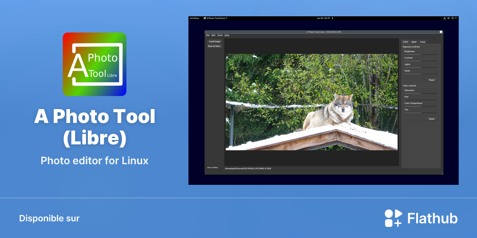Viewport: 477px width, 238px height.
Task: Click the Saturation slider
Action: click(421, 93)
